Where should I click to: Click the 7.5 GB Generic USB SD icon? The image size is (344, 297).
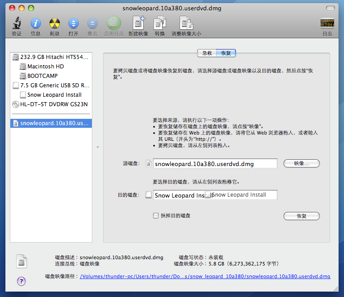(16, 85)
